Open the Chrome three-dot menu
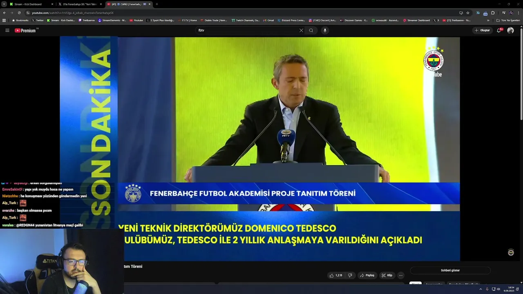Screen dimensions: 523x294 click(519, 13)
